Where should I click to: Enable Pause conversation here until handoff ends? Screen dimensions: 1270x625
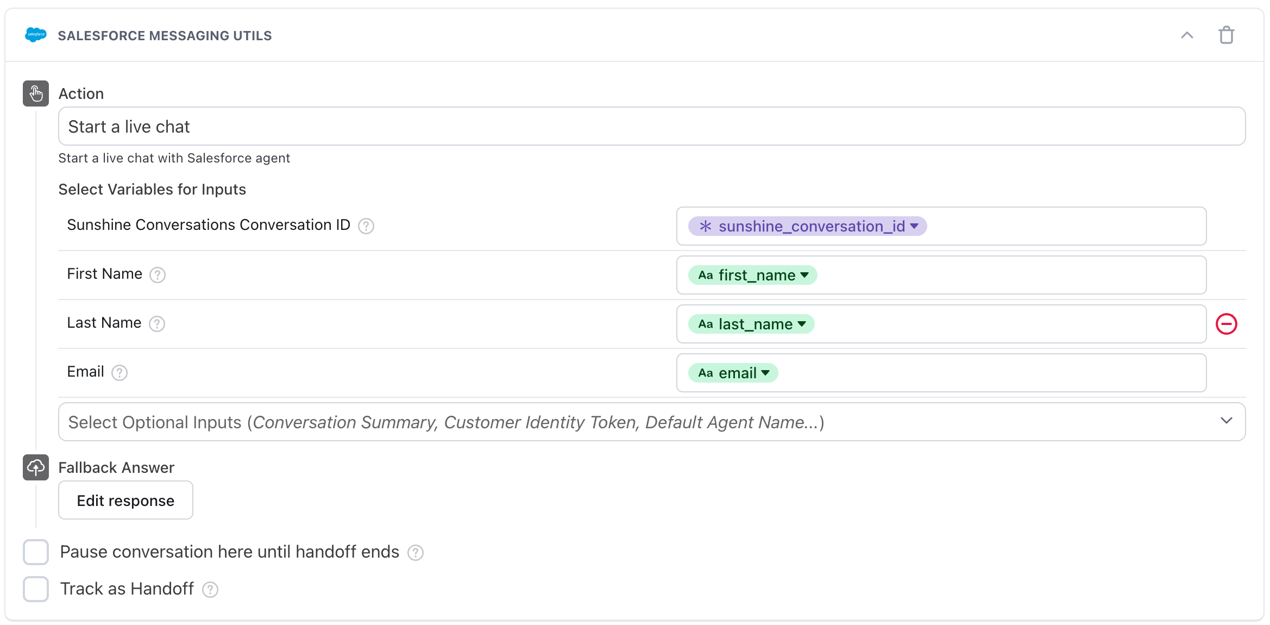click(35, 552)
